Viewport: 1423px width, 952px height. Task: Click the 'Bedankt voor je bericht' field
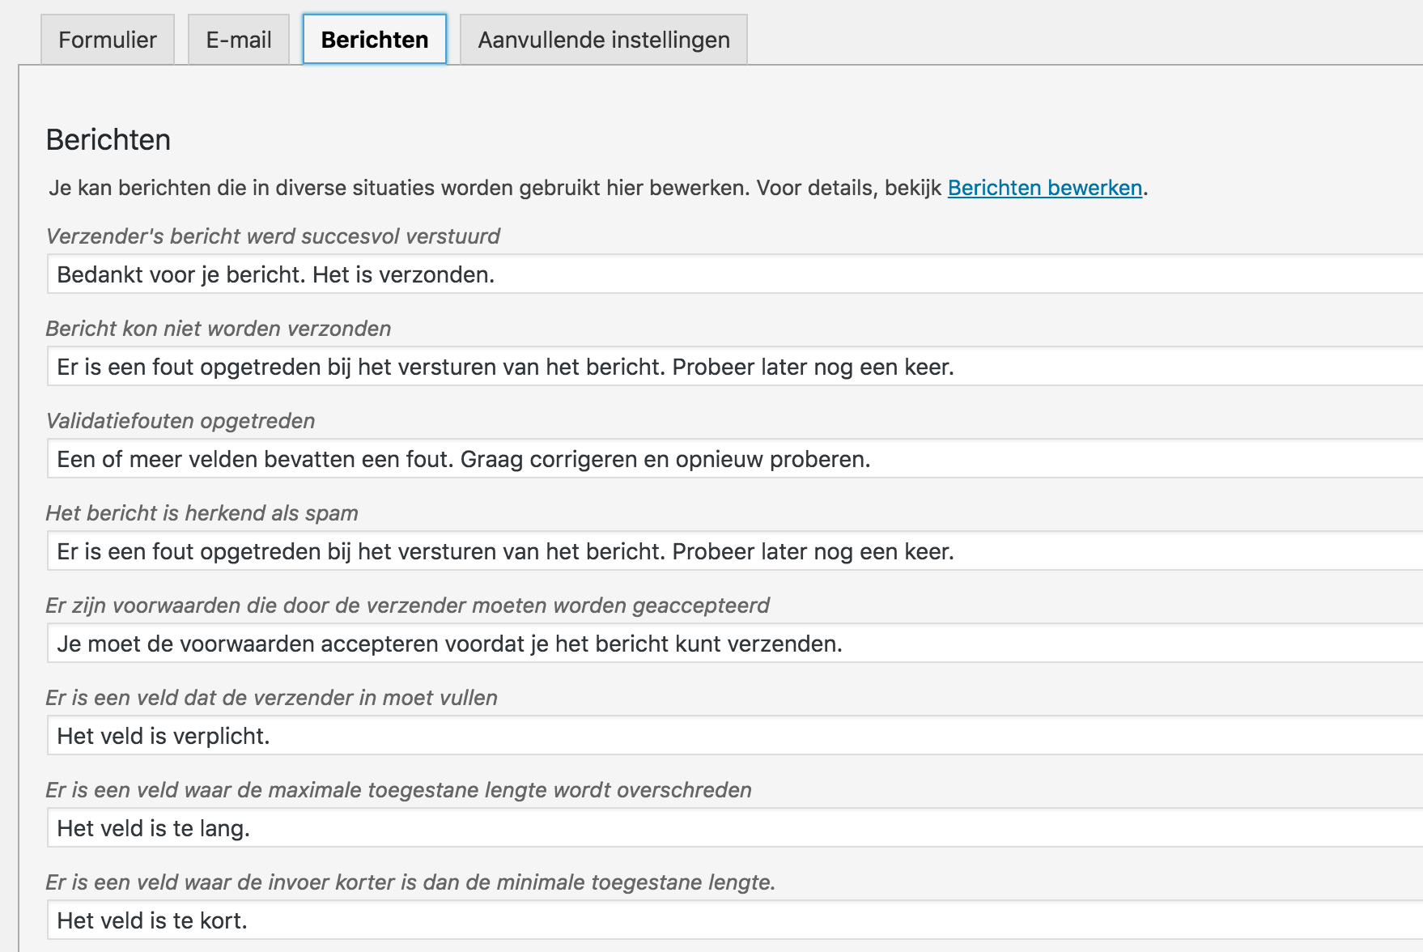pyautogui.click(x=728, y=274)
